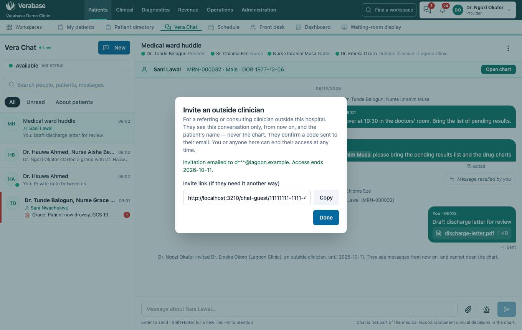
Task: Click the Workspaces grid icon
Action: tap(9, 27)
